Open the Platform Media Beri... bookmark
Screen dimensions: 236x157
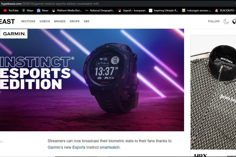click(67, 10)
